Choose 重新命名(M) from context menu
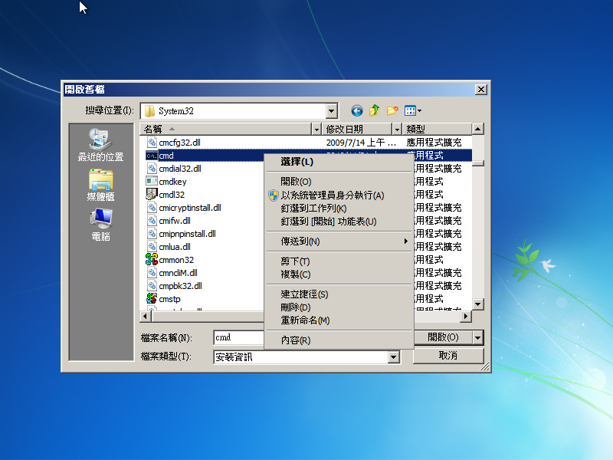This screenshot has width=613, height=460. (x=339, y=320)
